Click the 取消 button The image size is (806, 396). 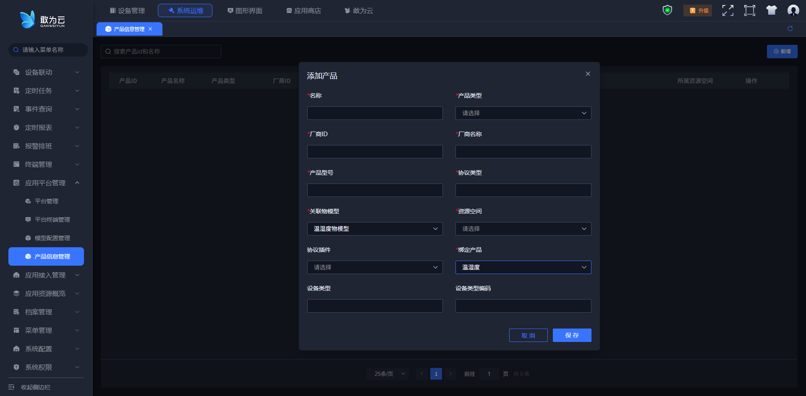(x=528, y=335)
